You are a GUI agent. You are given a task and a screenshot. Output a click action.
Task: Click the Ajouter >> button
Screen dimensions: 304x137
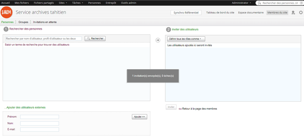click(x=139, y=117)
